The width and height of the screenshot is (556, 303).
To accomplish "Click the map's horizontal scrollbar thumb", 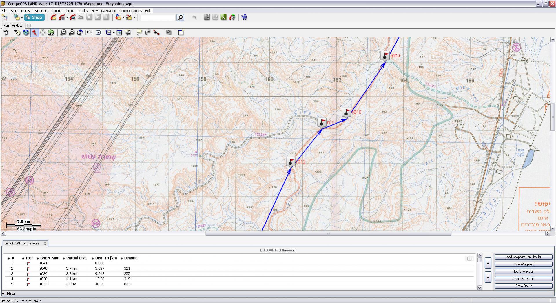I will pos(328,233).
